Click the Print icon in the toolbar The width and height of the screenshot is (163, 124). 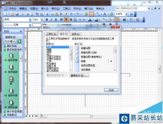tap(27, 14)
